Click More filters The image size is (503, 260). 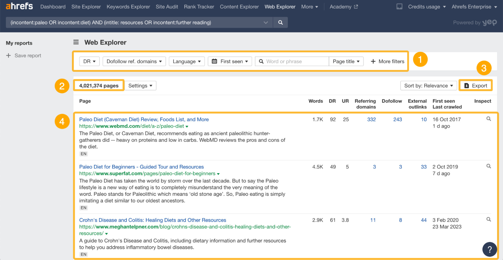pyautogui.click(x=388, y=61)
